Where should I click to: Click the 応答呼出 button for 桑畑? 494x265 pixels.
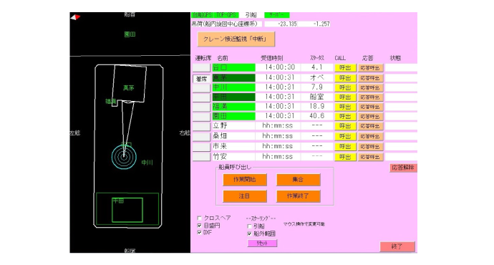(x=371, y=136)
